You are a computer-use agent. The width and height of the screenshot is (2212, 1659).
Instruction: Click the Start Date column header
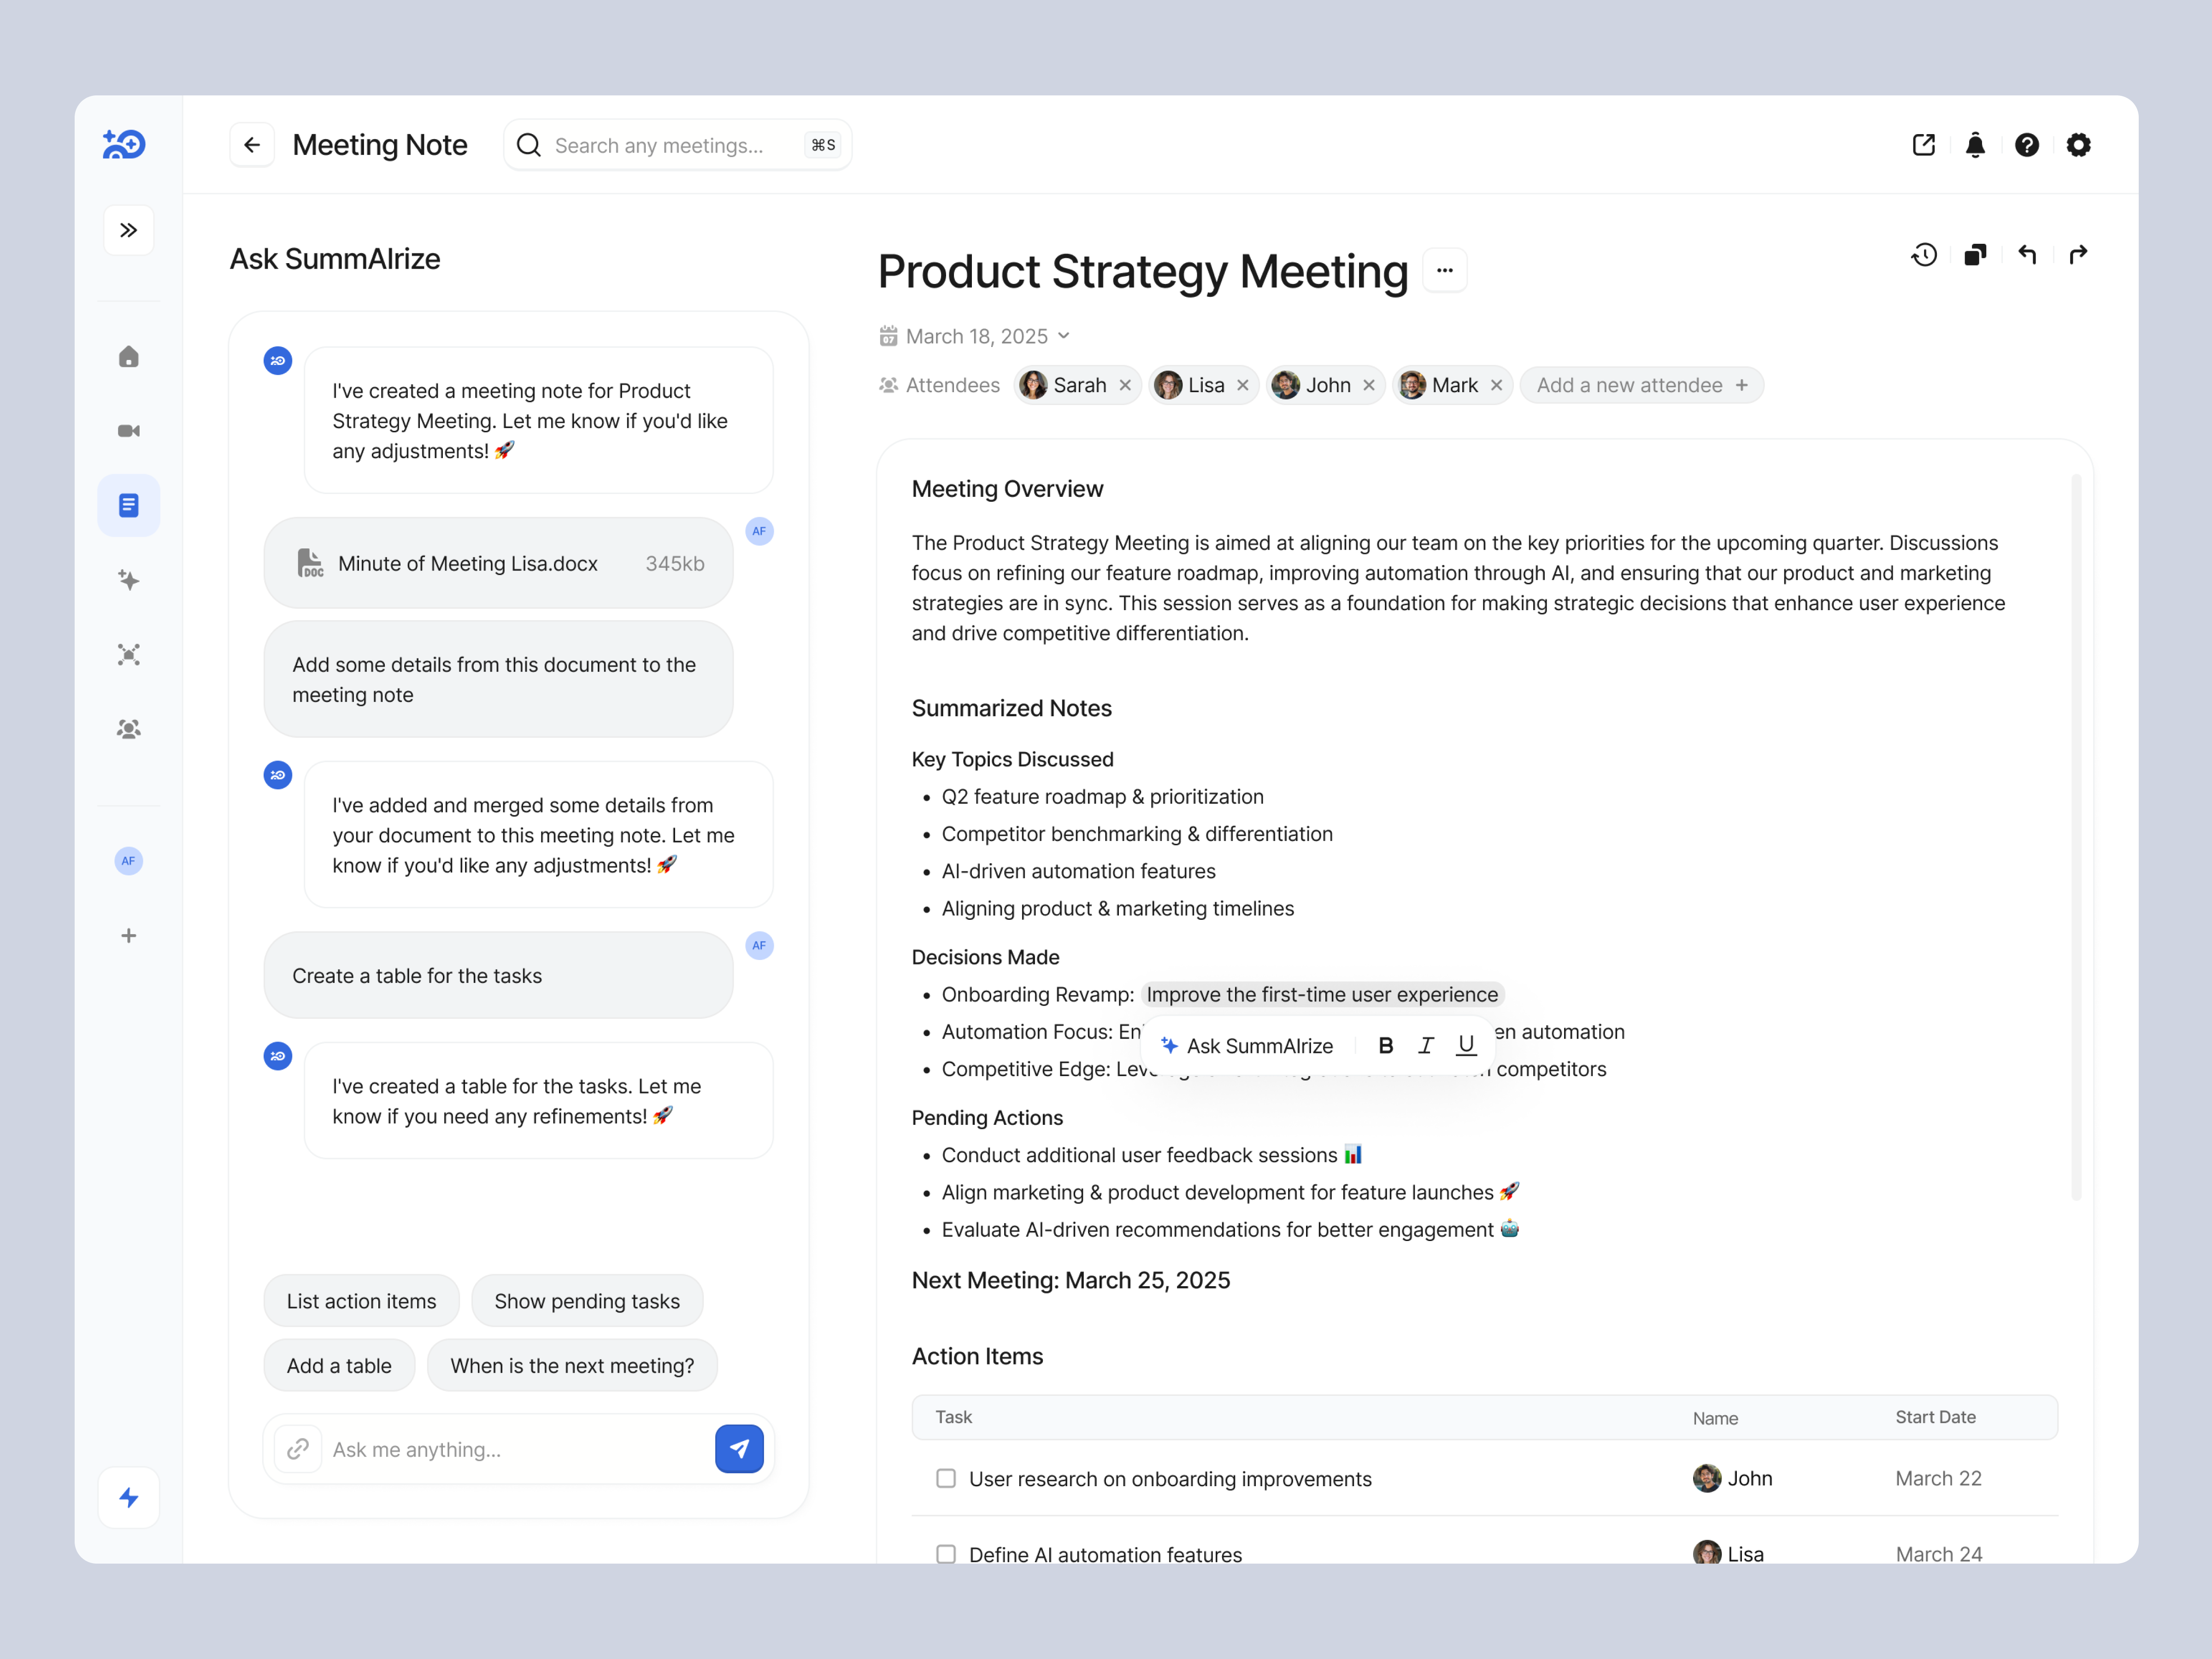(x=1935, y=1417)
